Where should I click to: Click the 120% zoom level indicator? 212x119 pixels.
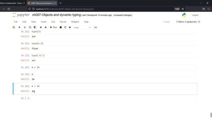177,9
